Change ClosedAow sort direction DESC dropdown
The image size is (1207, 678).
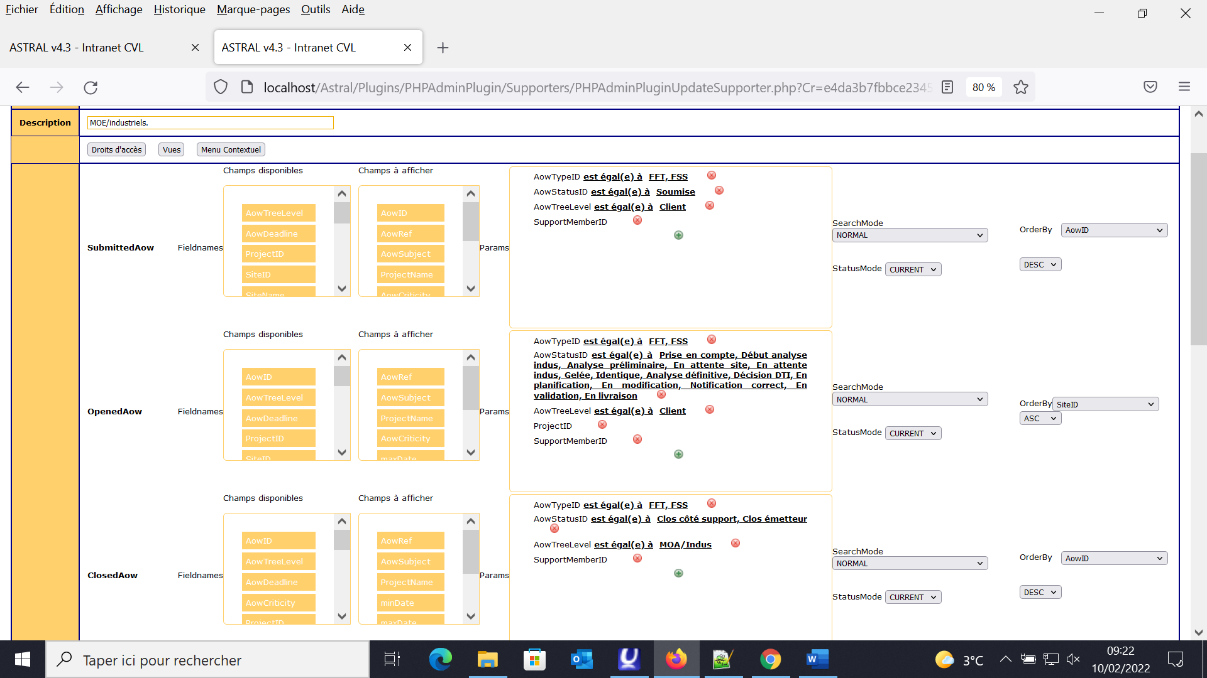coord(1040,592)
